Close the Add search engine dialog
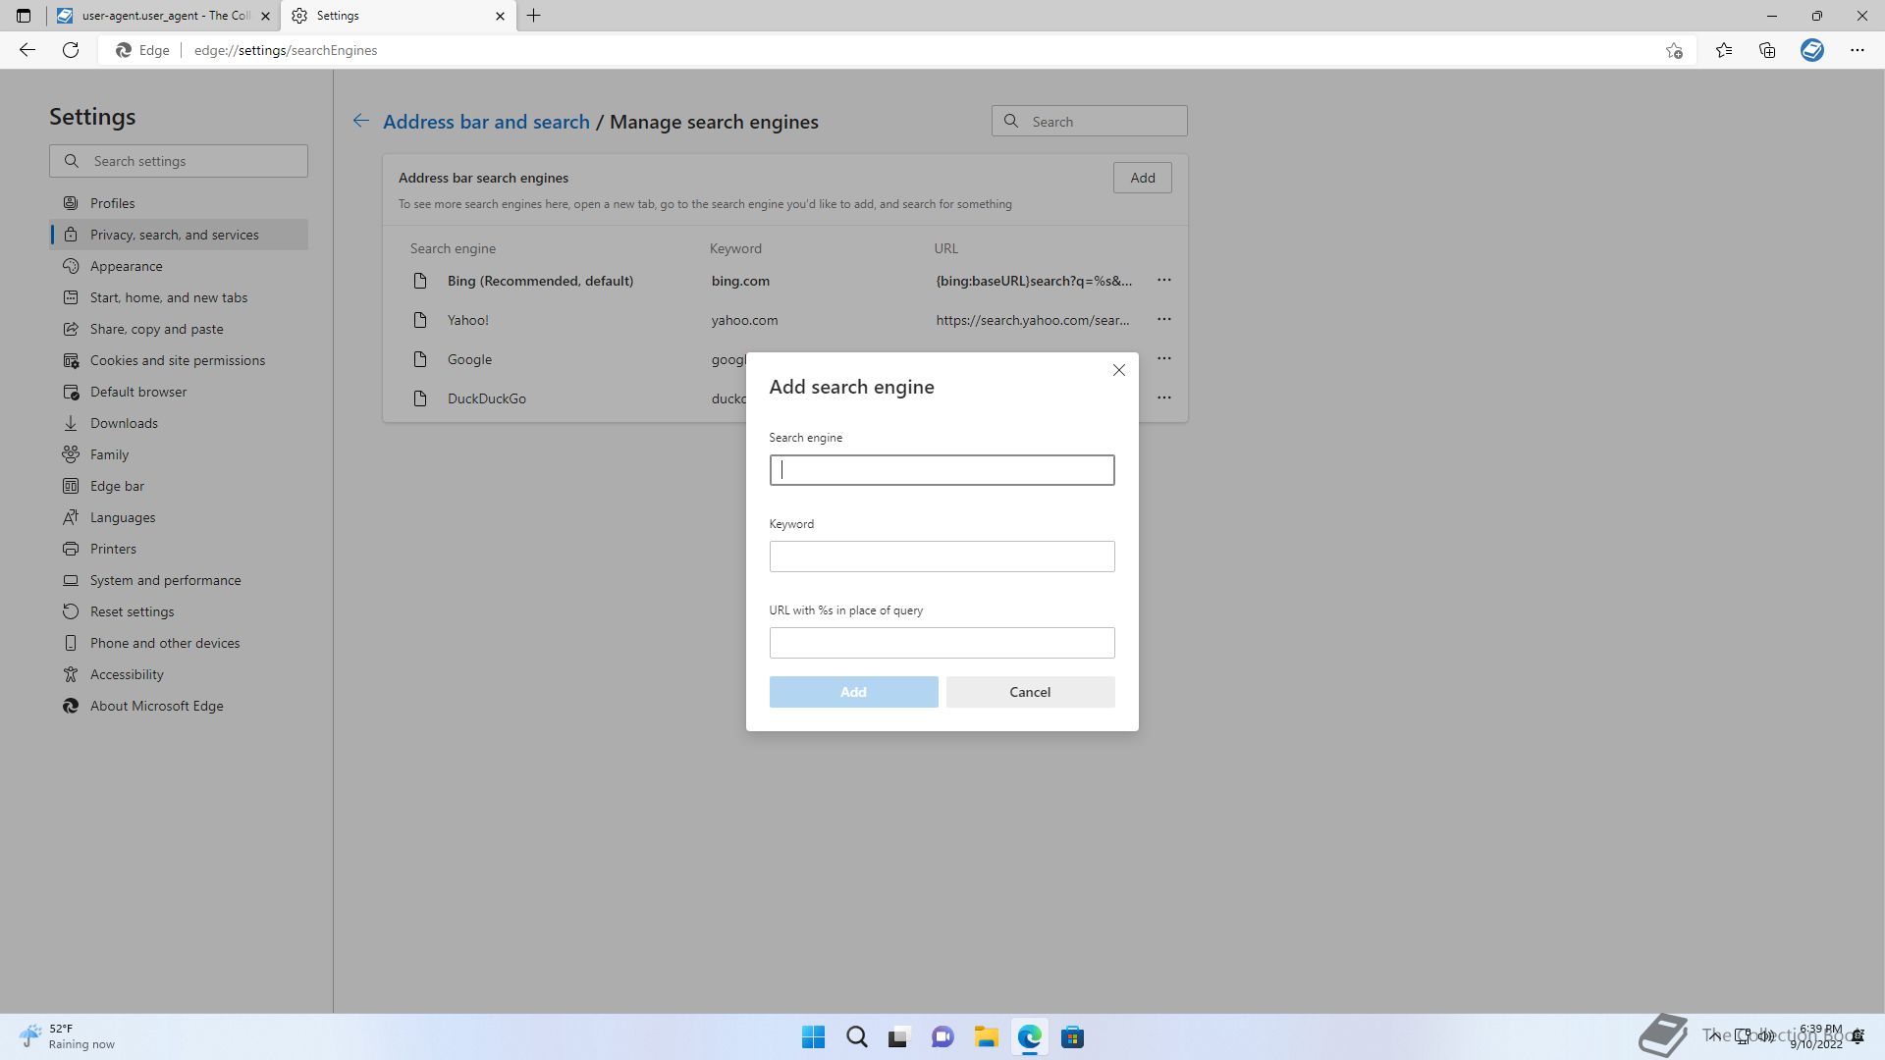Viewport: 1885px width, 1060px height. coord(1119,370)
